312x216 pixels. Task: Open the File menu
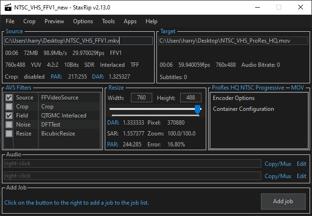[10, 21]
